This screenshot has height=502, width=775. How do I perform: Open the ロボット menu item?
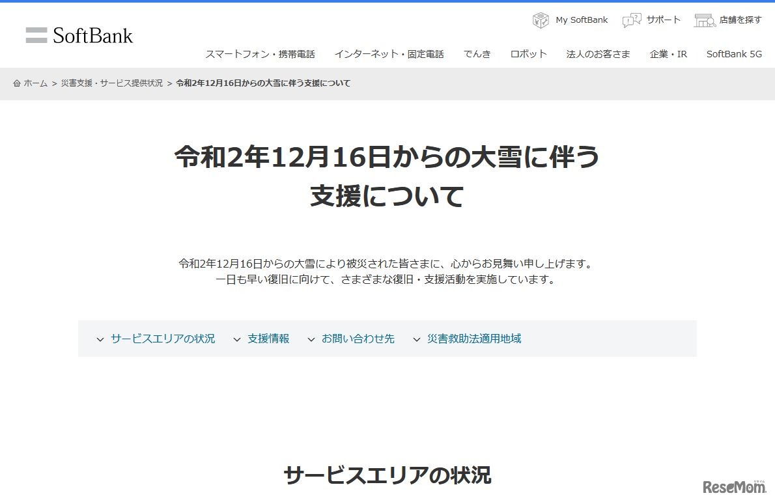(528, 54)
